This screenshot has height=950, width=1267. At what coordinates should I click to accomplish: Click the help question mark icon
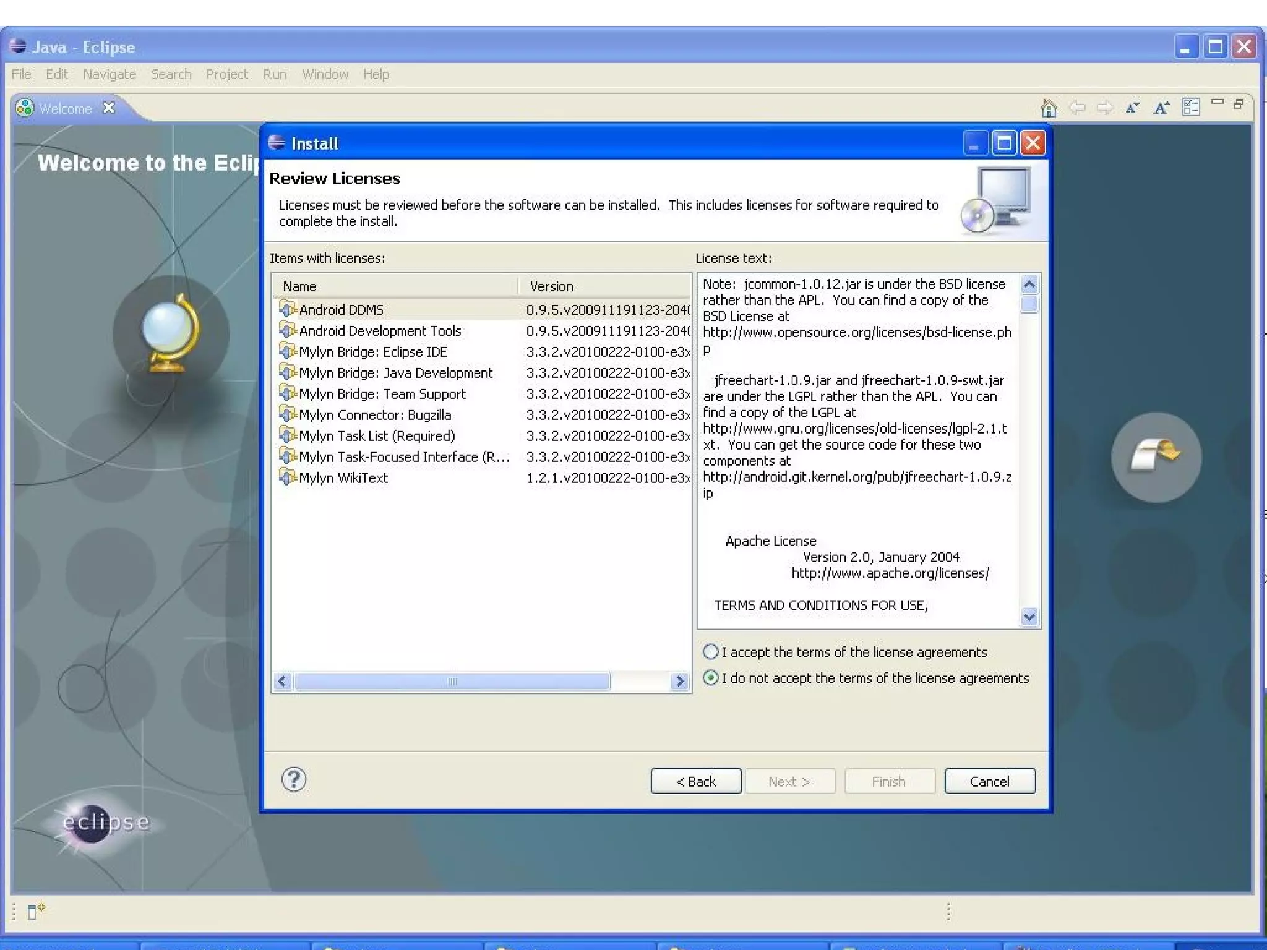point(294,780)
